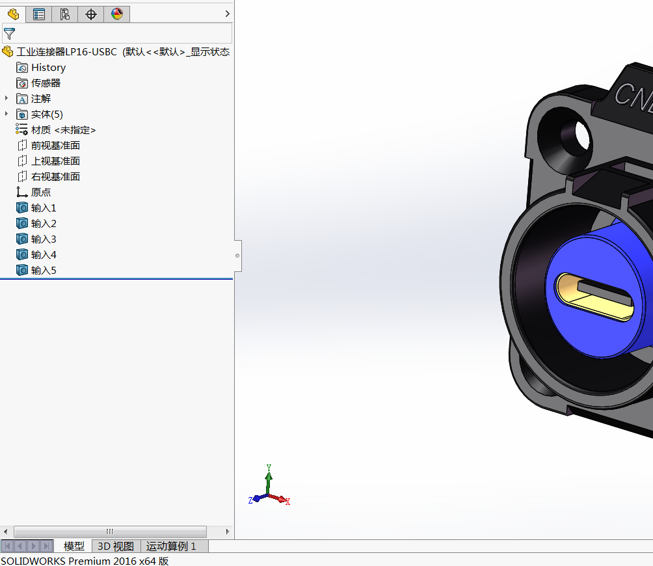Click the 右视基准面 plane icon
The height and width of the screenshot is (566, 653).
22,176
